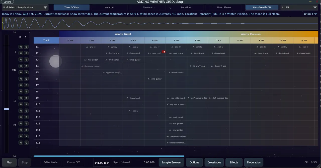Solo track T3
The image size is (321, 168).
[26, 60]
